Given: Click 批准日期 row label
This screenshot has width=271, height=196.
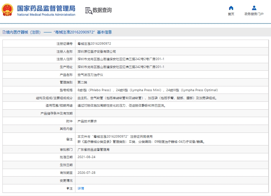Looking at the screenshot, I should click(x=66, y=157).
